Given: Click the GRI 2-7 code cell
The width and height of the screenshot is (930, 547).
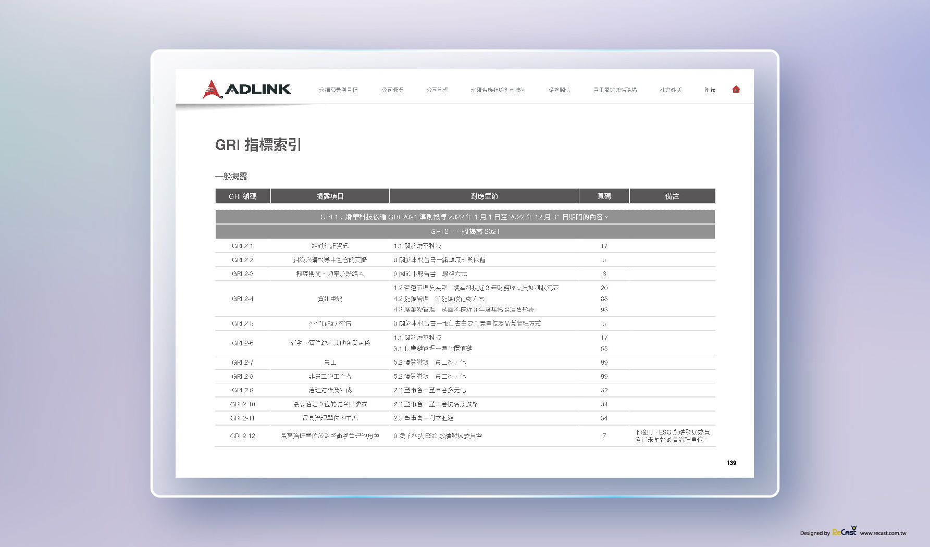Looking at the screenshot, I should point(243,363).
